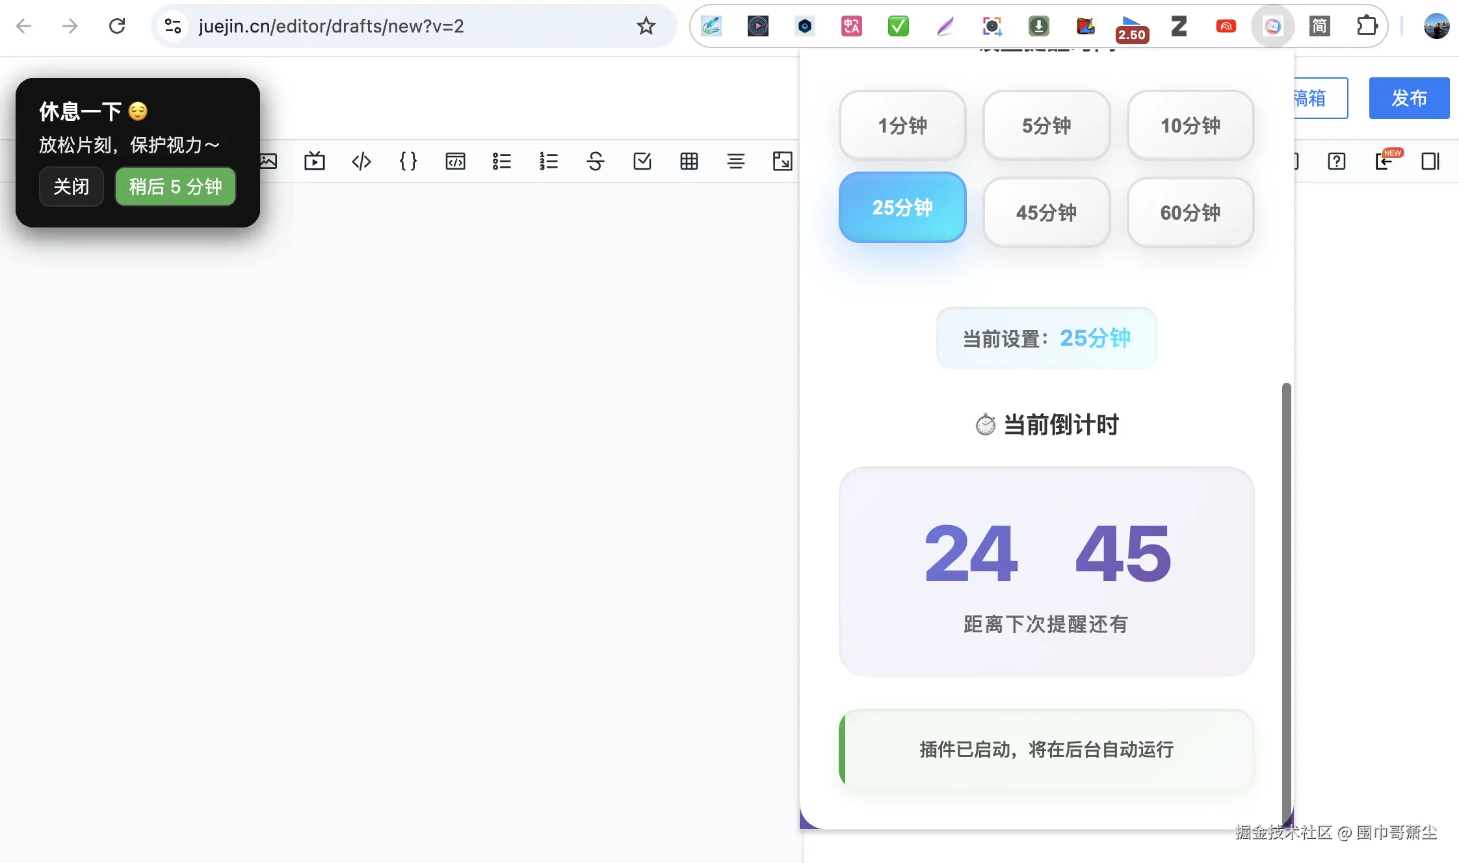Click the 发布 publish button

1408,98
